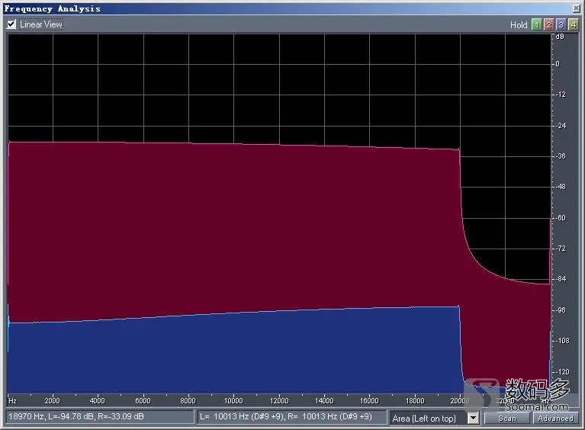Click the L= 10013 Hz frequency readout
Screen dimensions: 585x430
[292, 416]
